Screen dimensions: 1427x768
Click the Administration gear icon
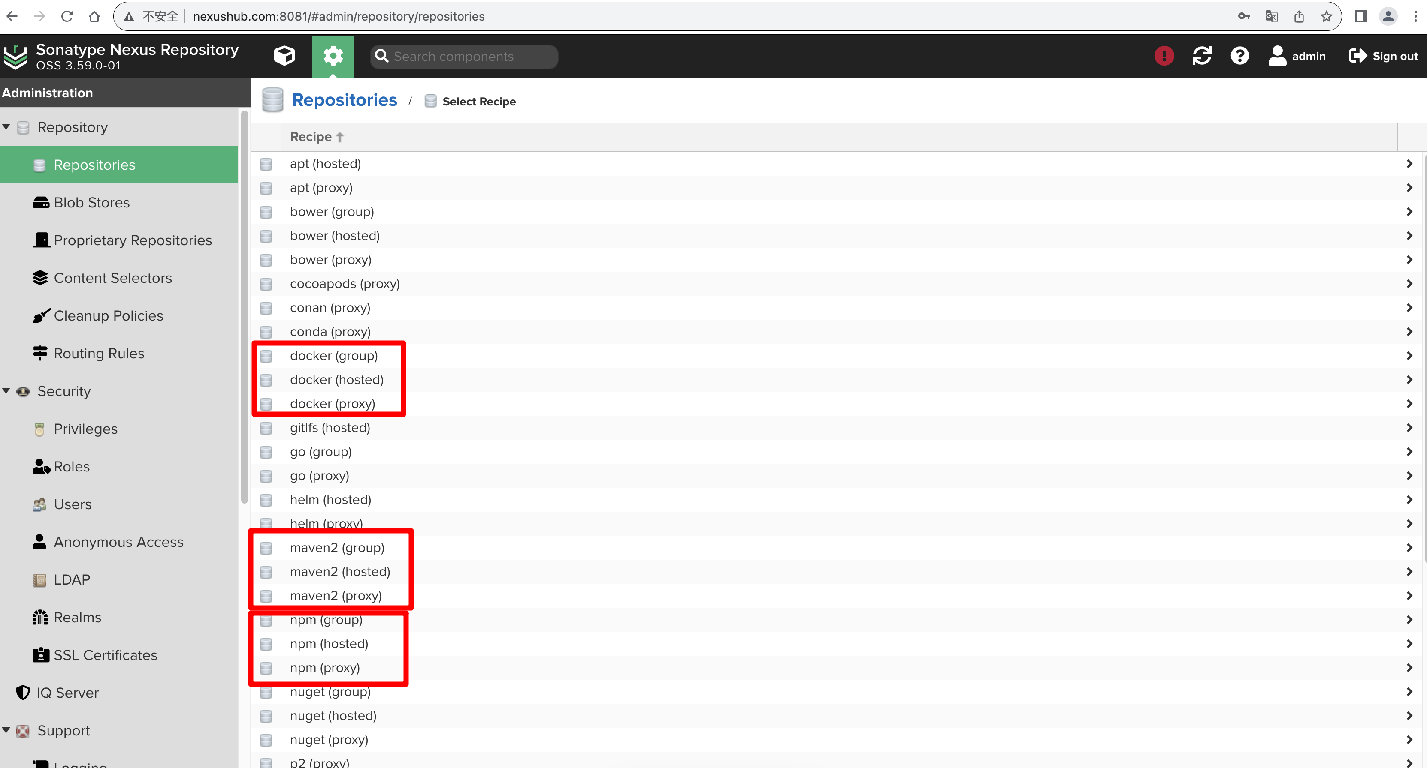333,56
